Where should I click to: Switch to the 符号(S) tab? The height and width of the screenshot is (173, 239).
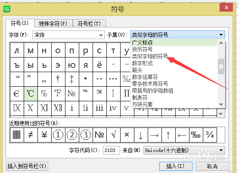19,23
